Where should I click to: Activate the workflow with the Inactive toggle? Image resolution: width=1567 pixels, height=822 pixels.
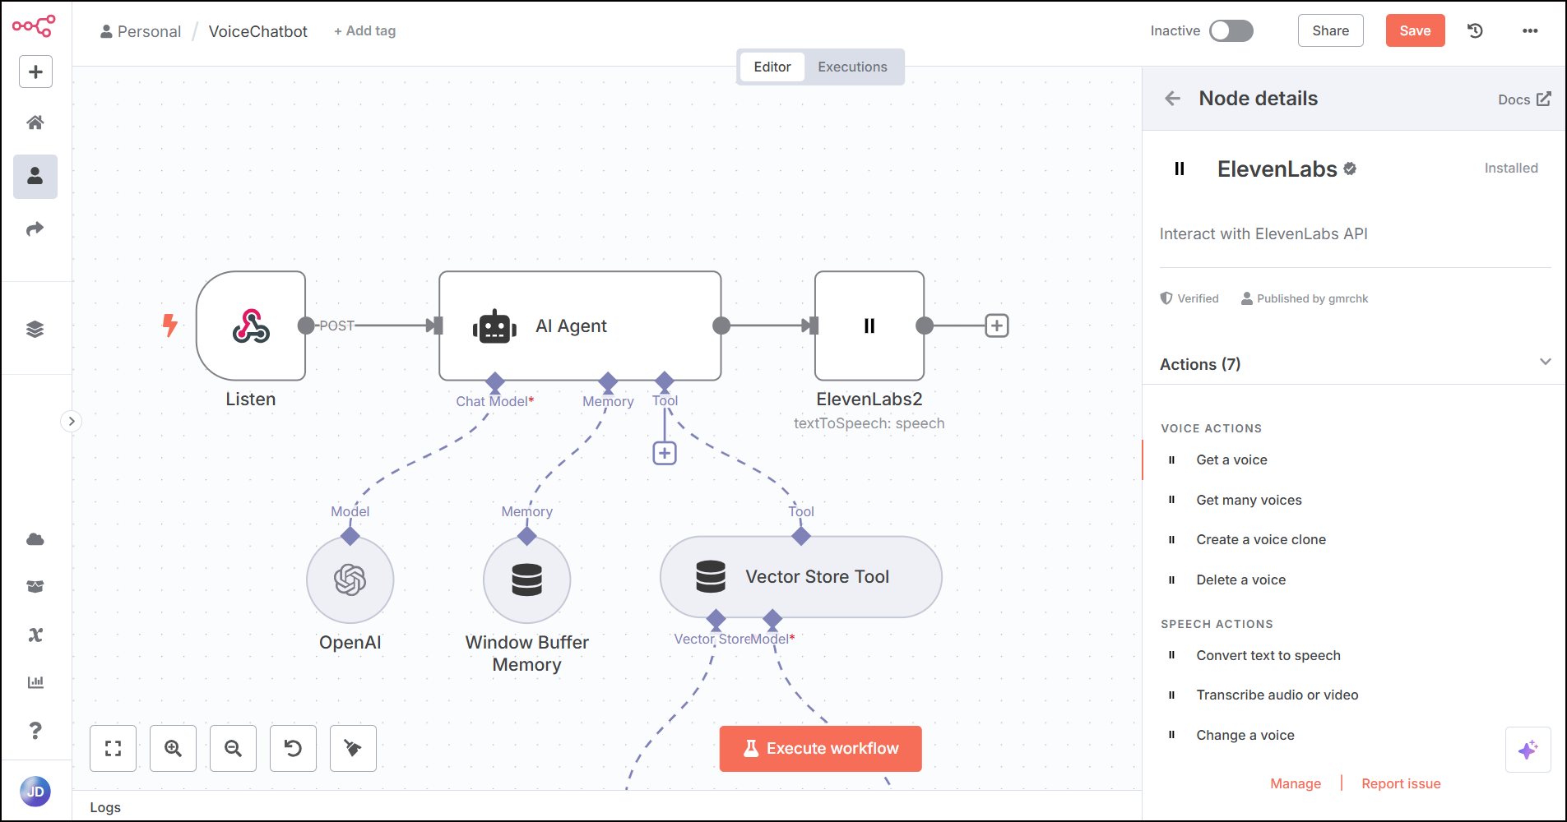(x=1230, y=30)
